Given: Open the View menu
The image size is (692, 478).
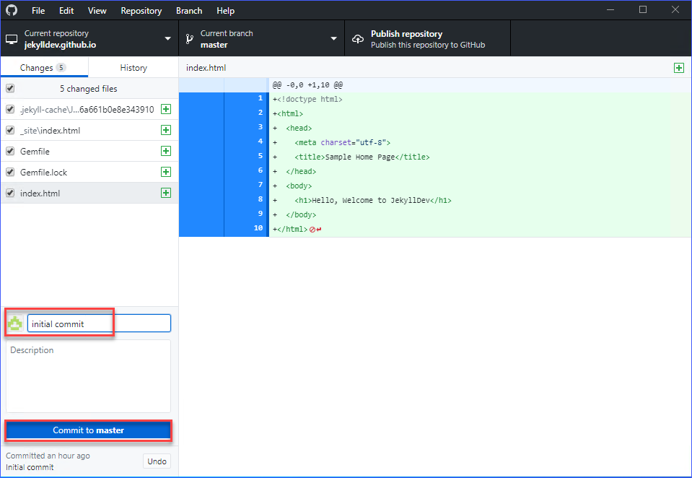Looking at the screenshot, I should click(x=97, y=11).
